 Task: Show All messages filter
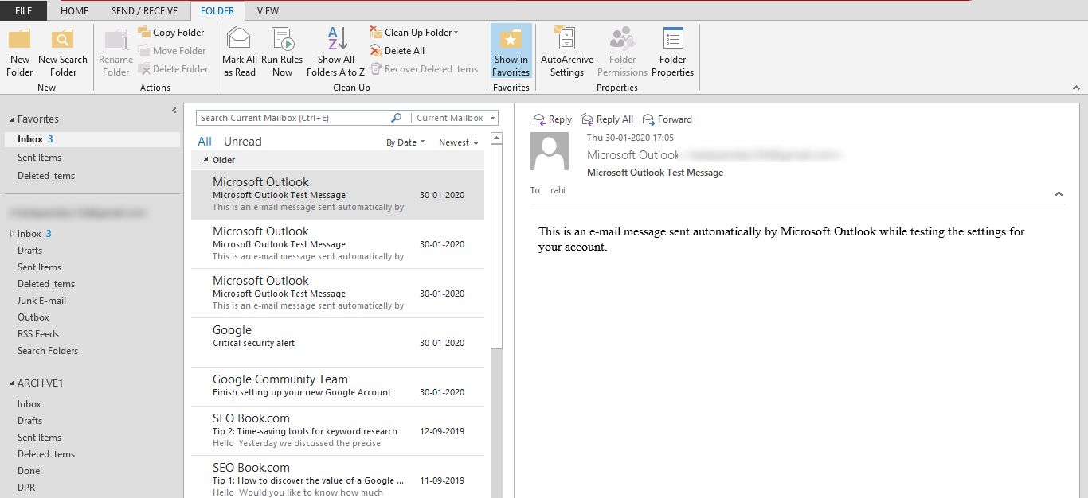point(205,142)
